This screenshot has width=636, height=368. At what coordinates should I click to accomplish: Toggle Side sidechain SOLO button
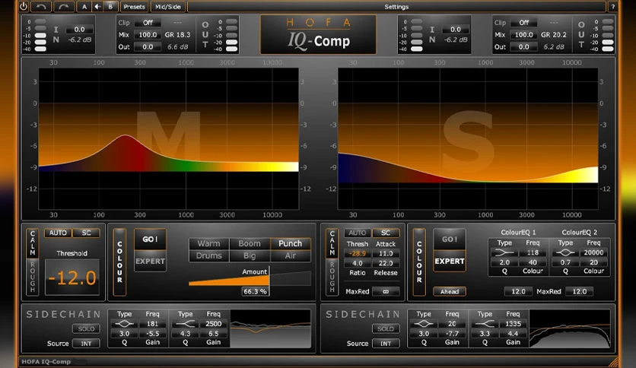386,328
